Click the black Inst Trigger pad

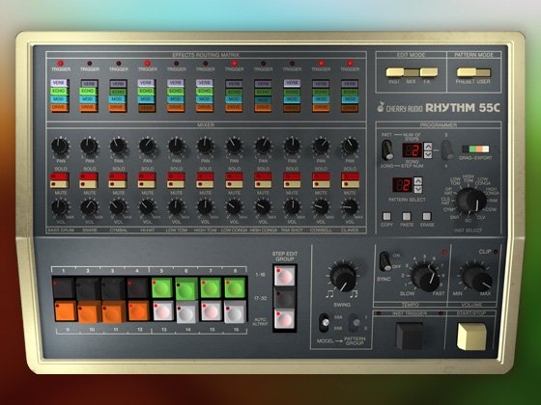410,336
